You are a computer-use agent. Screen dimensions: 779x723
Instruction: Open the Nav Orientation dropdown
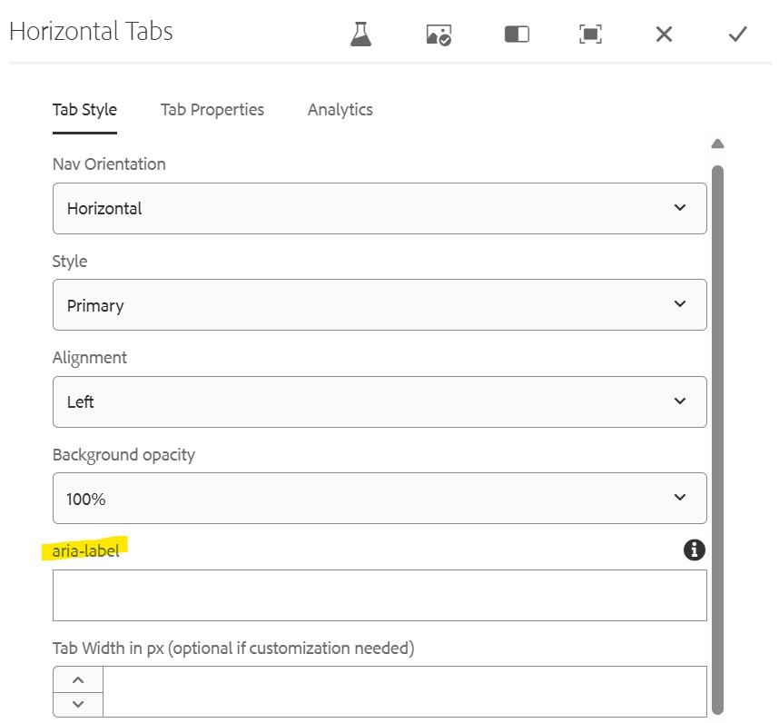pyautogui.click(x=380, y=208)
